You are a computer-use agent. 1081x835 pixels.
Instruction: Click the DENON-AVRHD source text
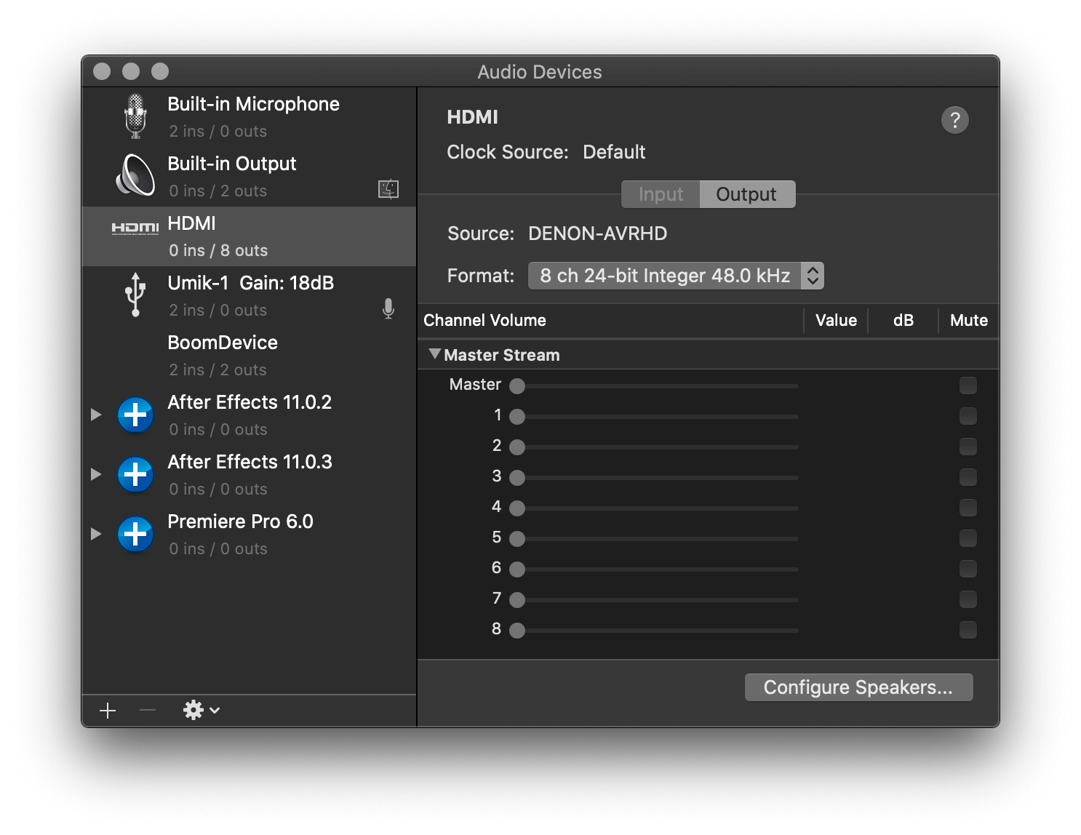pyautogui.click(x=597, y=233)
